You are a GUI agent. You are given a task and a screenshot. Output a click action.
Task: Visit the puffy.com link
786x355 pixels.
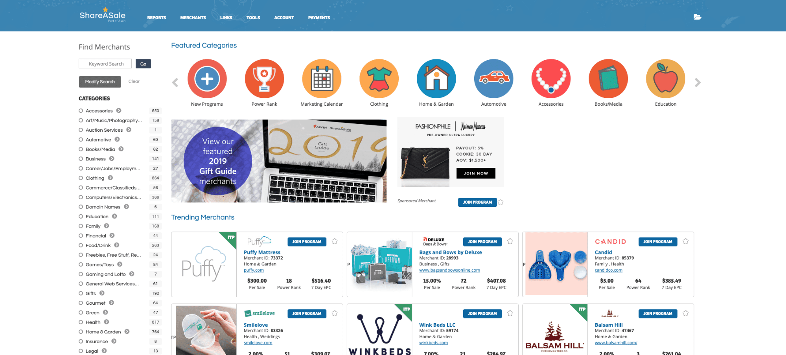(x=254, y=270)
